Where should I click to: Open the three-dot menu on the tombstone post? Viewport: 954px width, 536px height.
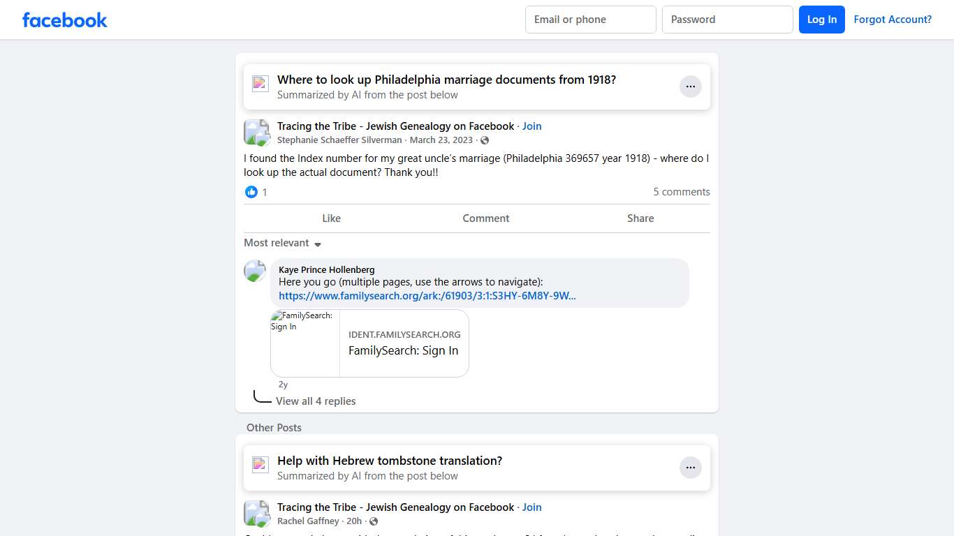(x=690, y=467)
